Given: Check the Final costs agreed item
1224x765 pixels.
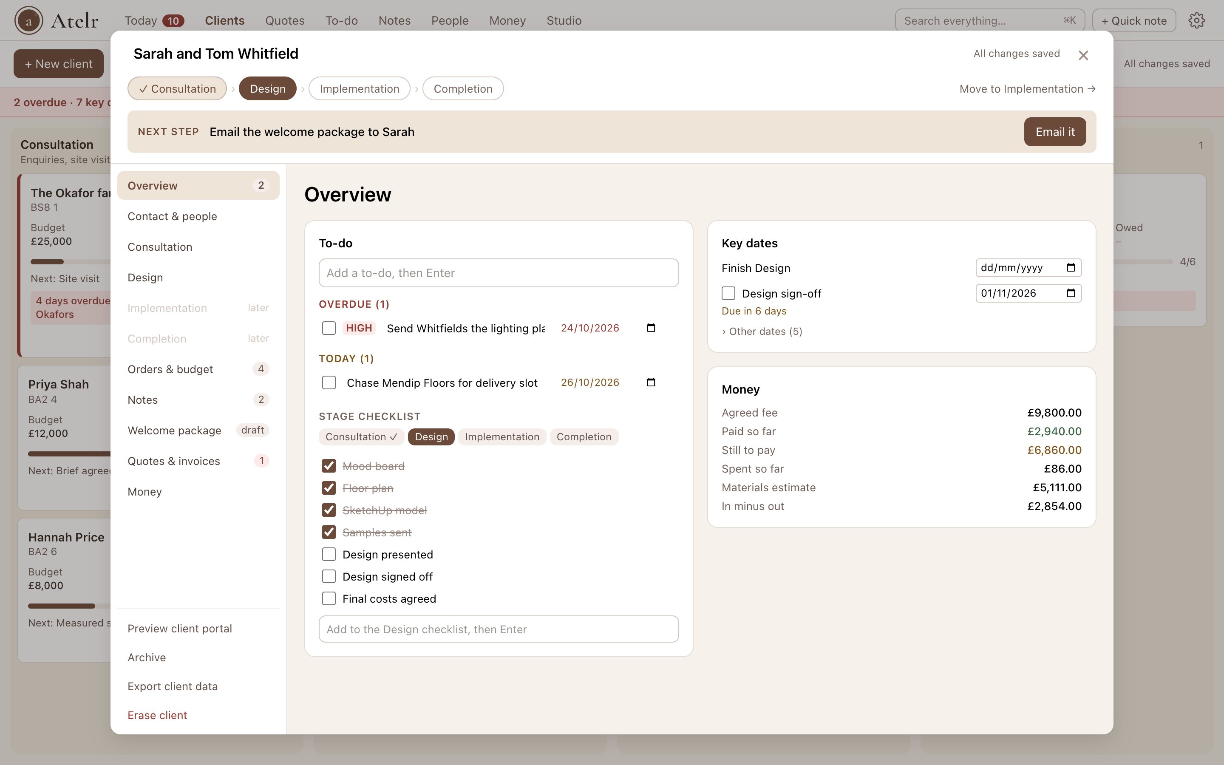Looking at the screenshot, I should (329, 598).
